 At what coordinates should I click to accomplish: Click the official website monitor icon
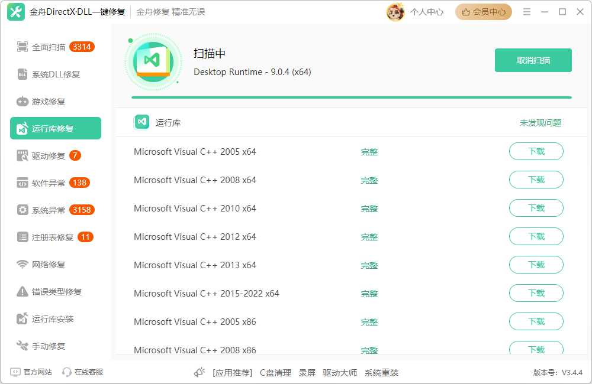click(x=15, y=372)
